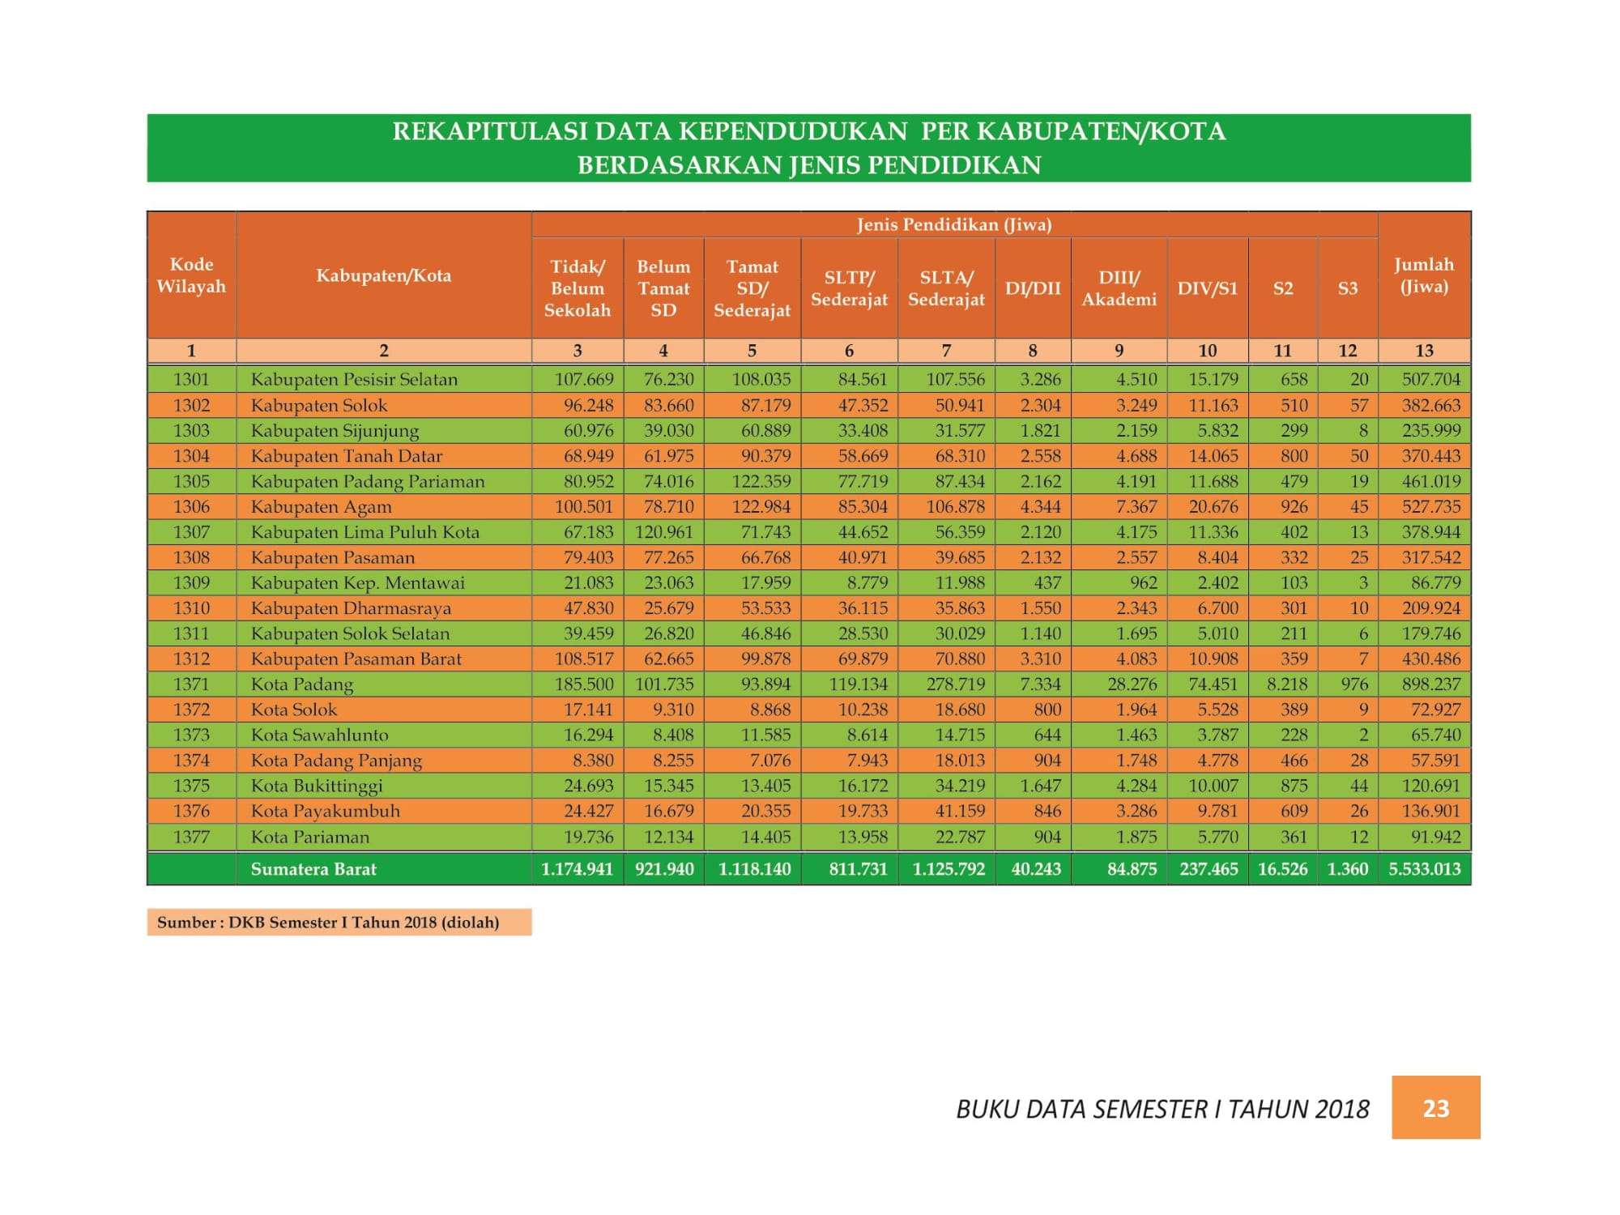The width and height of the screenshot is (1620, 1215).
Task: Select the cell 'Kabupaten Pasaman'
Action: (x=383, y=557)
